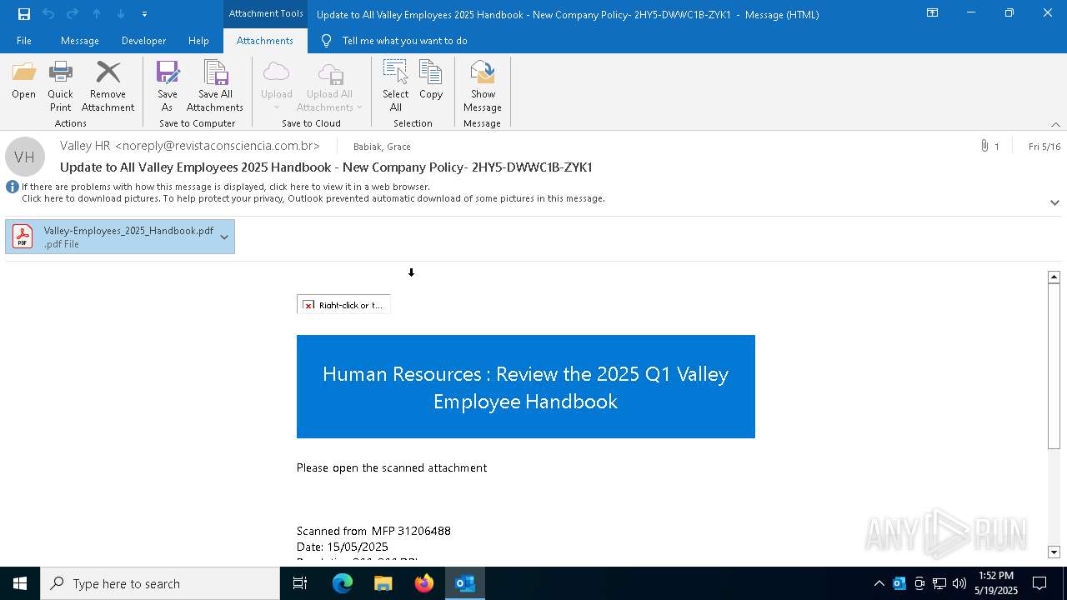
Task: Select Valley-Employees_2025_Handbook.pdf attachment
Action: click(x=119, y=237)
